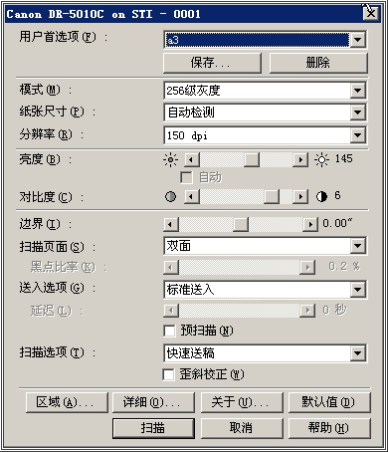Check the 自动 brightness checkbox
Image resolution: width=388 pixels, height=452 pixels.
(x=186, y=177)
